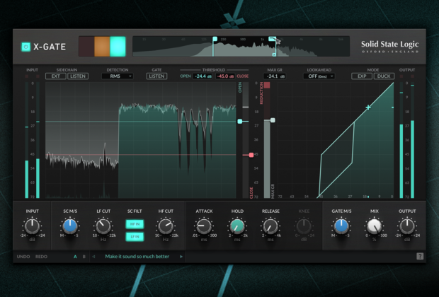Viewport: 439px width, 297px height.
Task: Toggle the GATE LISTEN button
Action: click(156, 76)
